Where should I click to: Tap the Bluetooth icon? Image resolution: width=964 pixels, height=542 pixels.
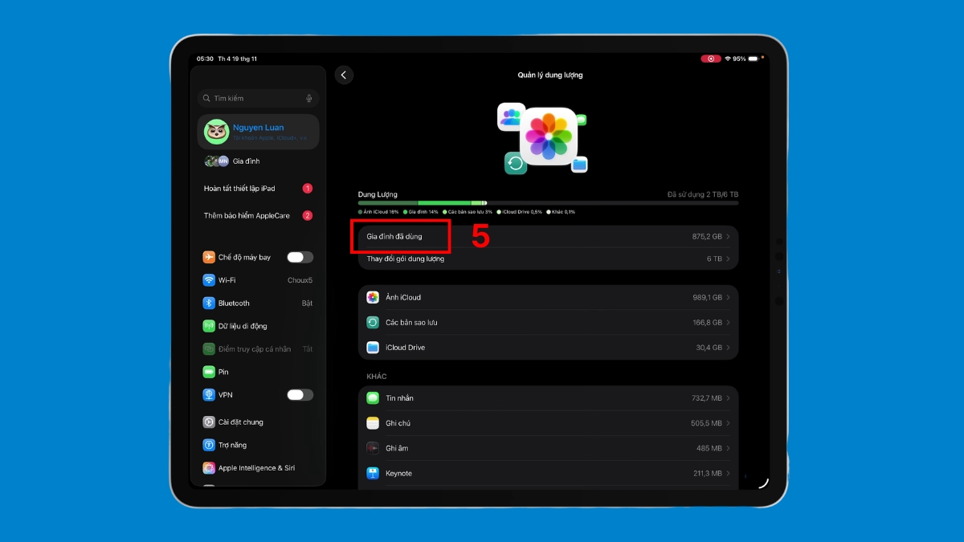click(x=209, y=303)
